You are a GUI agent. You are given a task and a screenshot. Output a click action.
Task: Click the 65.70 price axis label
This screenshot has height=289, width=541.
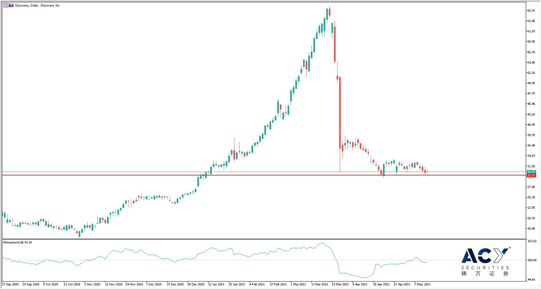coord(532,11)
